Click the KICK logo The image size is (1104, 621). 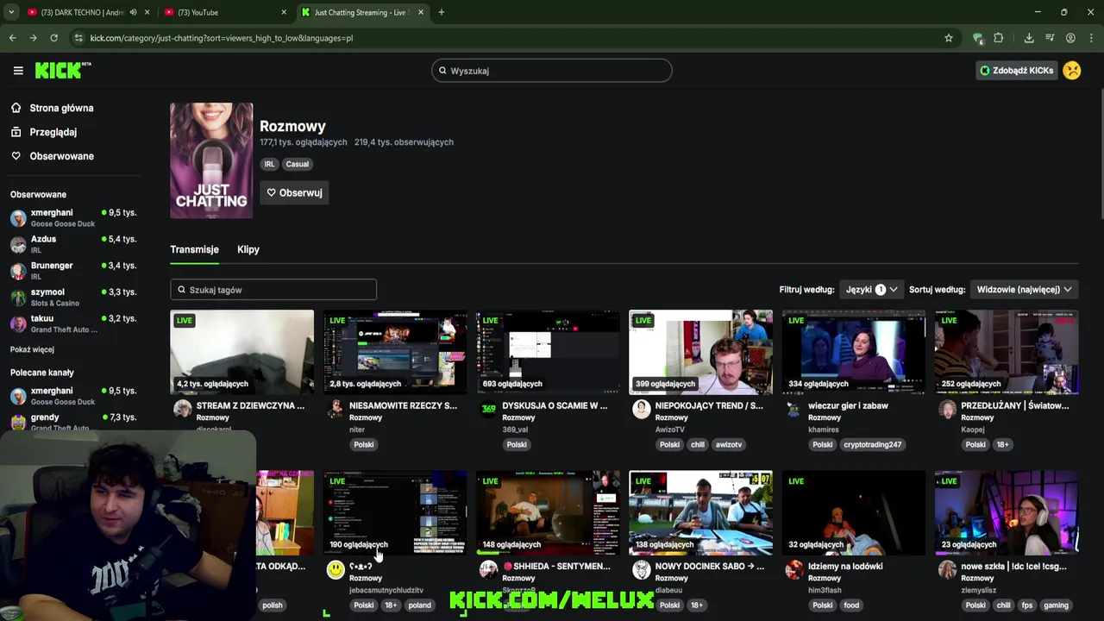coord(62,71)
